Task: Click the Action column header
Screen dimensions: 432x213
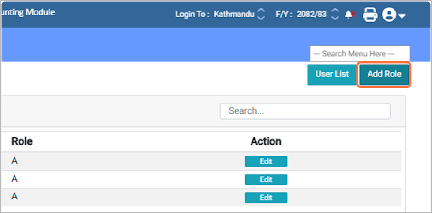Action: pyautogui.click(x=266, y=141)
